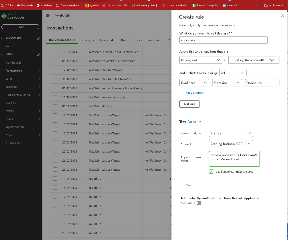Open the Rules bookmark in sidebar
288x240 pixels.
click(x=9, y=47)
